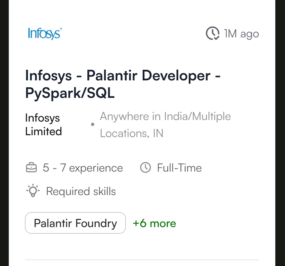The image size is (285, 266).
Task: Click the 1M ago posted time
Action: click(241, 34)
